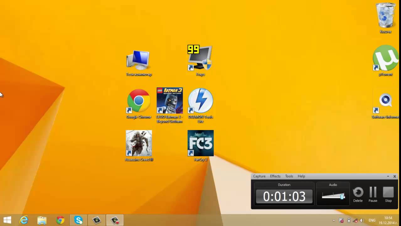
Task: Click the battery tray icon
Action: tap(349, 220)
